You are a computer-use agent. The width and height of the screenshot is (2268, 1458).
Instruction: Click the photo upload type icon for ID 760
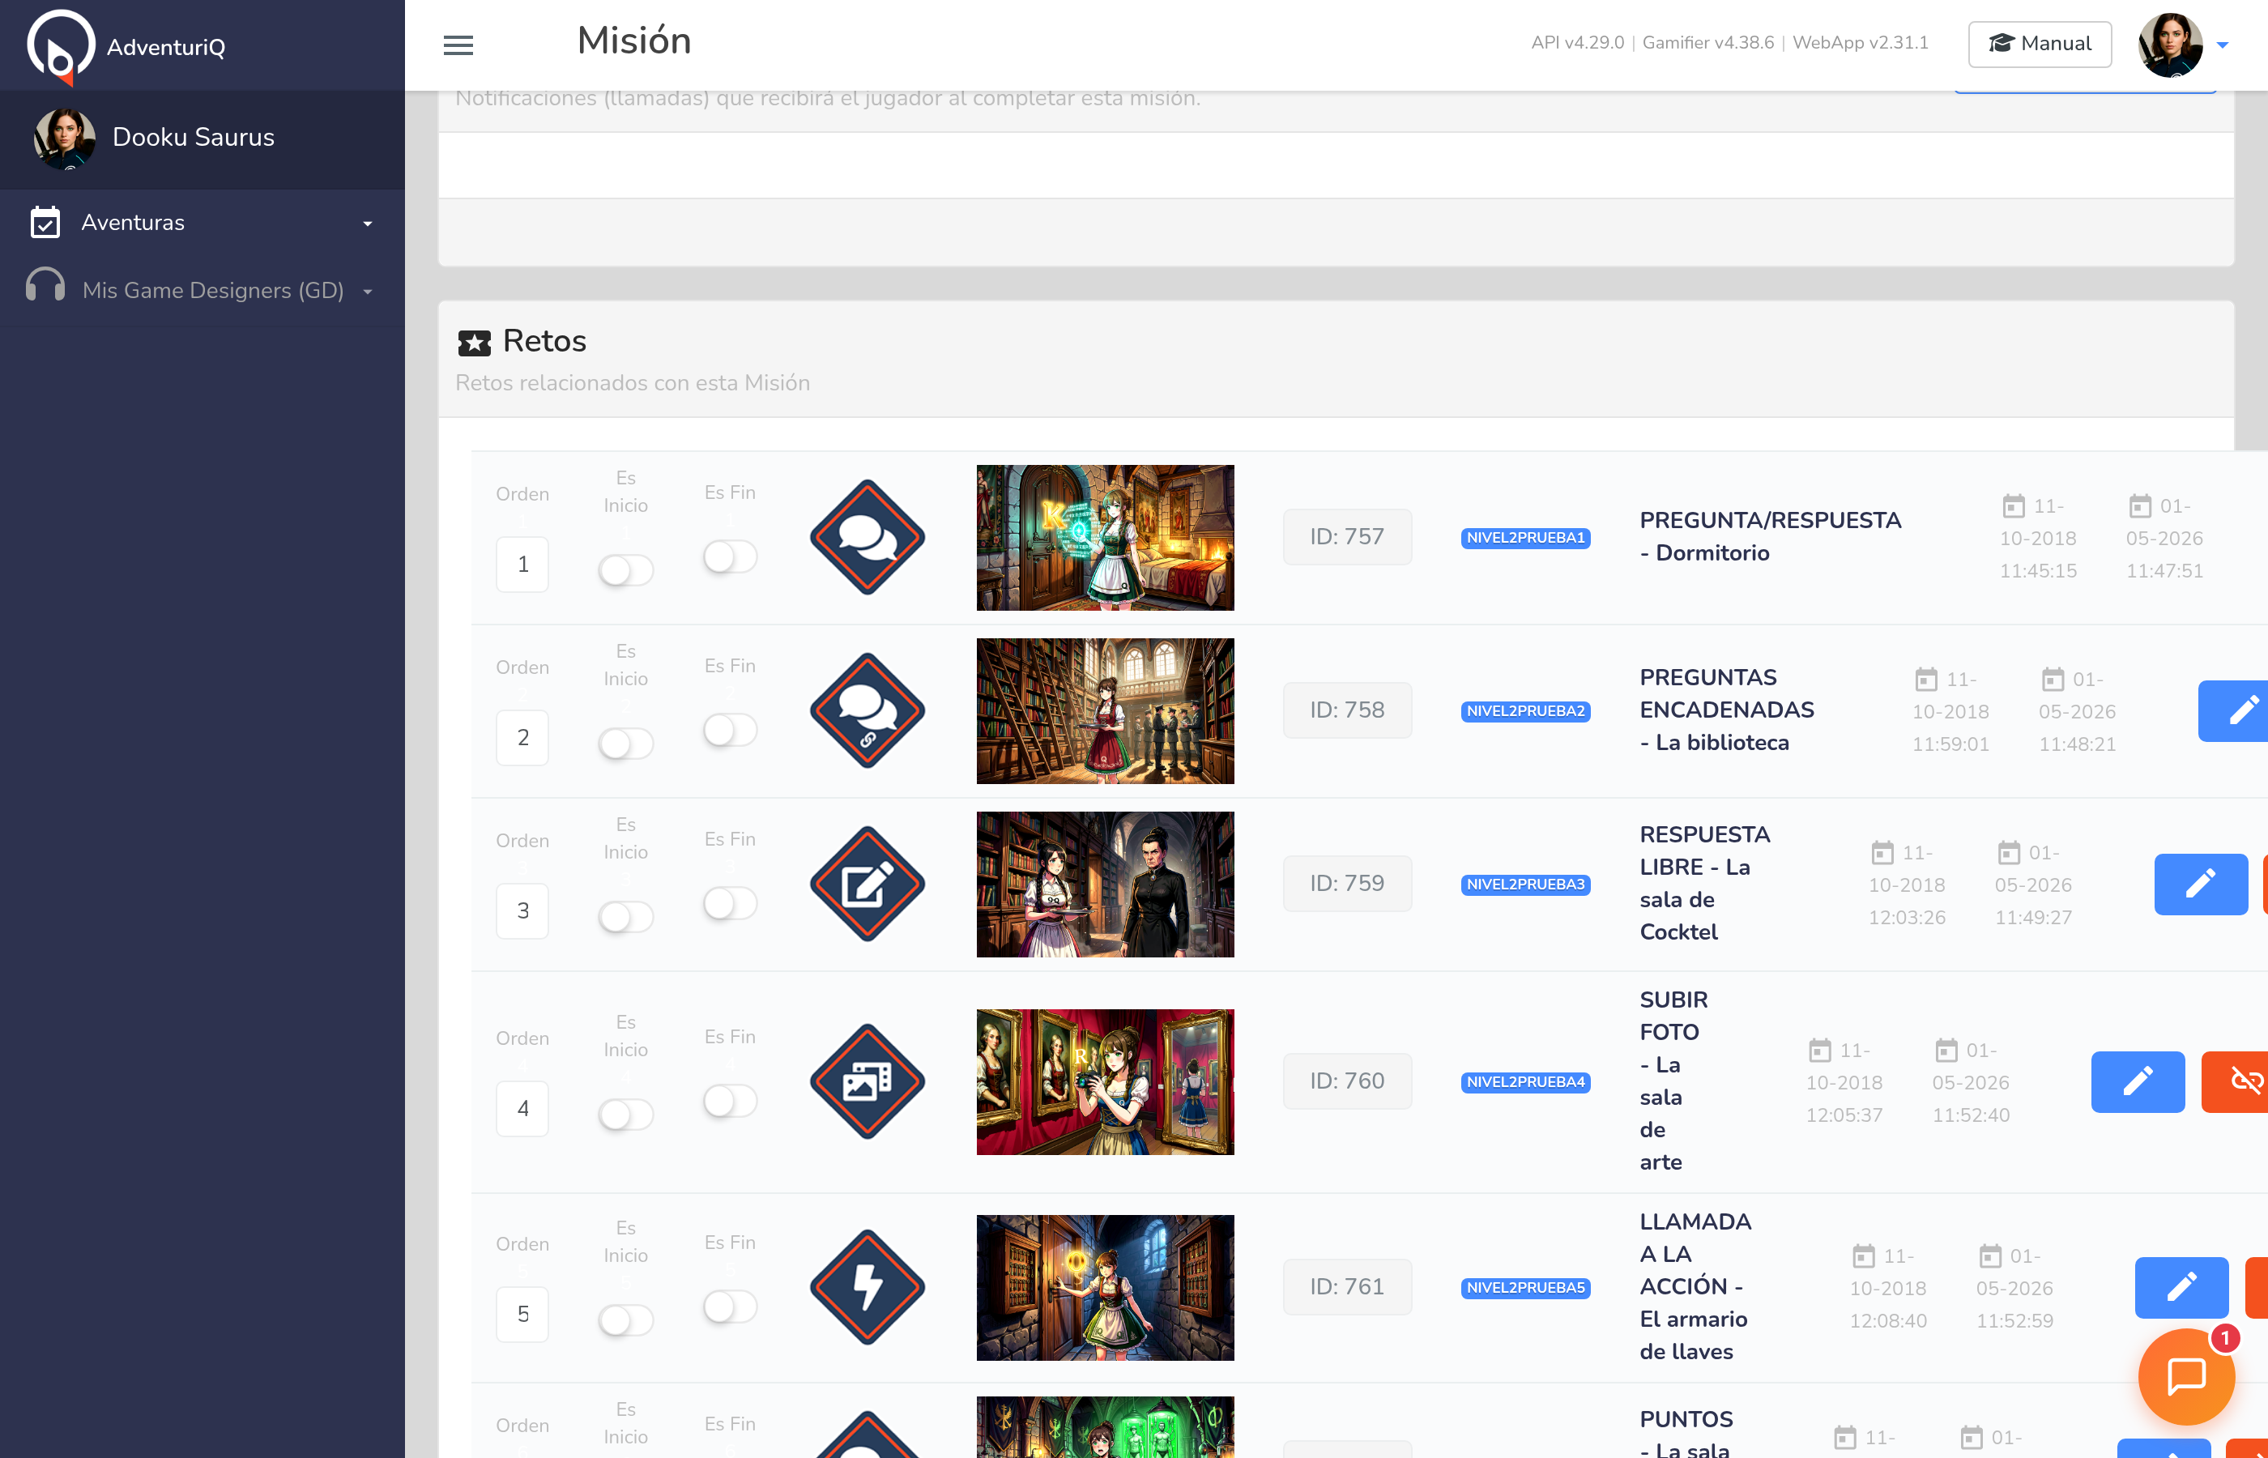[867, 1081]
